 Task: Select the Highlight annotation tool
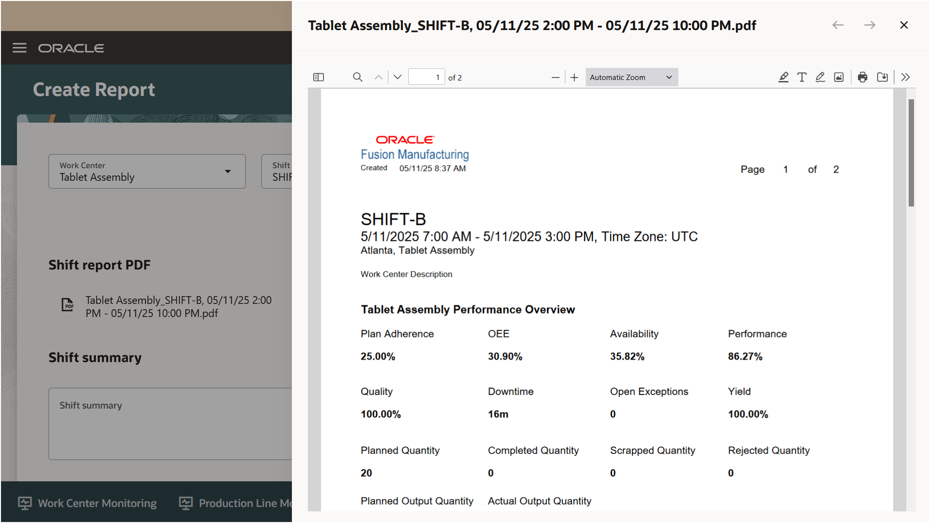[x=784, y=77]
